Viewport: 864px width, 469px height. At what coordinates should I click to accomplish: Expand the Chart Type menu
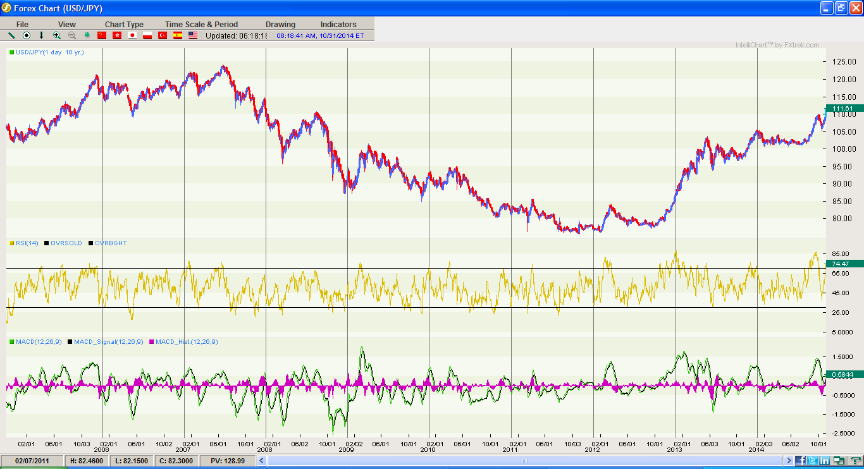pyautogui.click(x=124, y=25)
